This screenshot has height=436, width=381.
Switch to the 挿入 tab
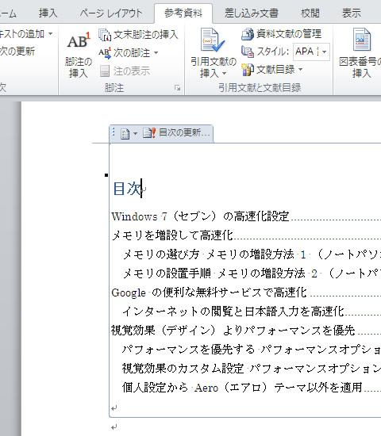pyautogui.click(x=48, y=13)
